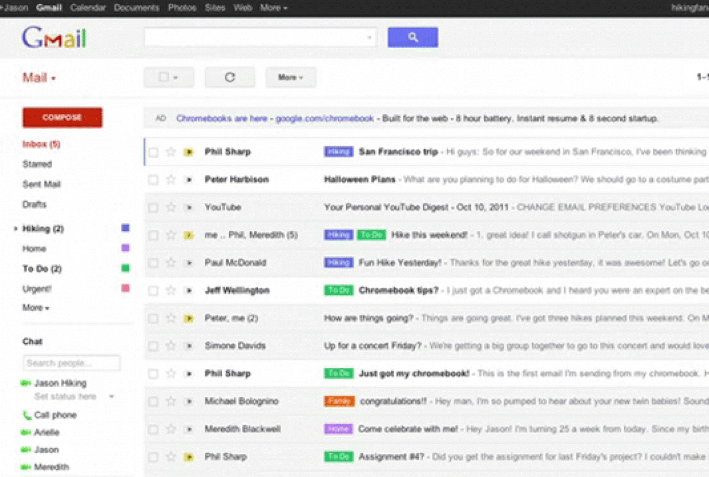This screenshot has width=709, height=477.
Task: Click Set status here text
Action: (x=65, y=397)
